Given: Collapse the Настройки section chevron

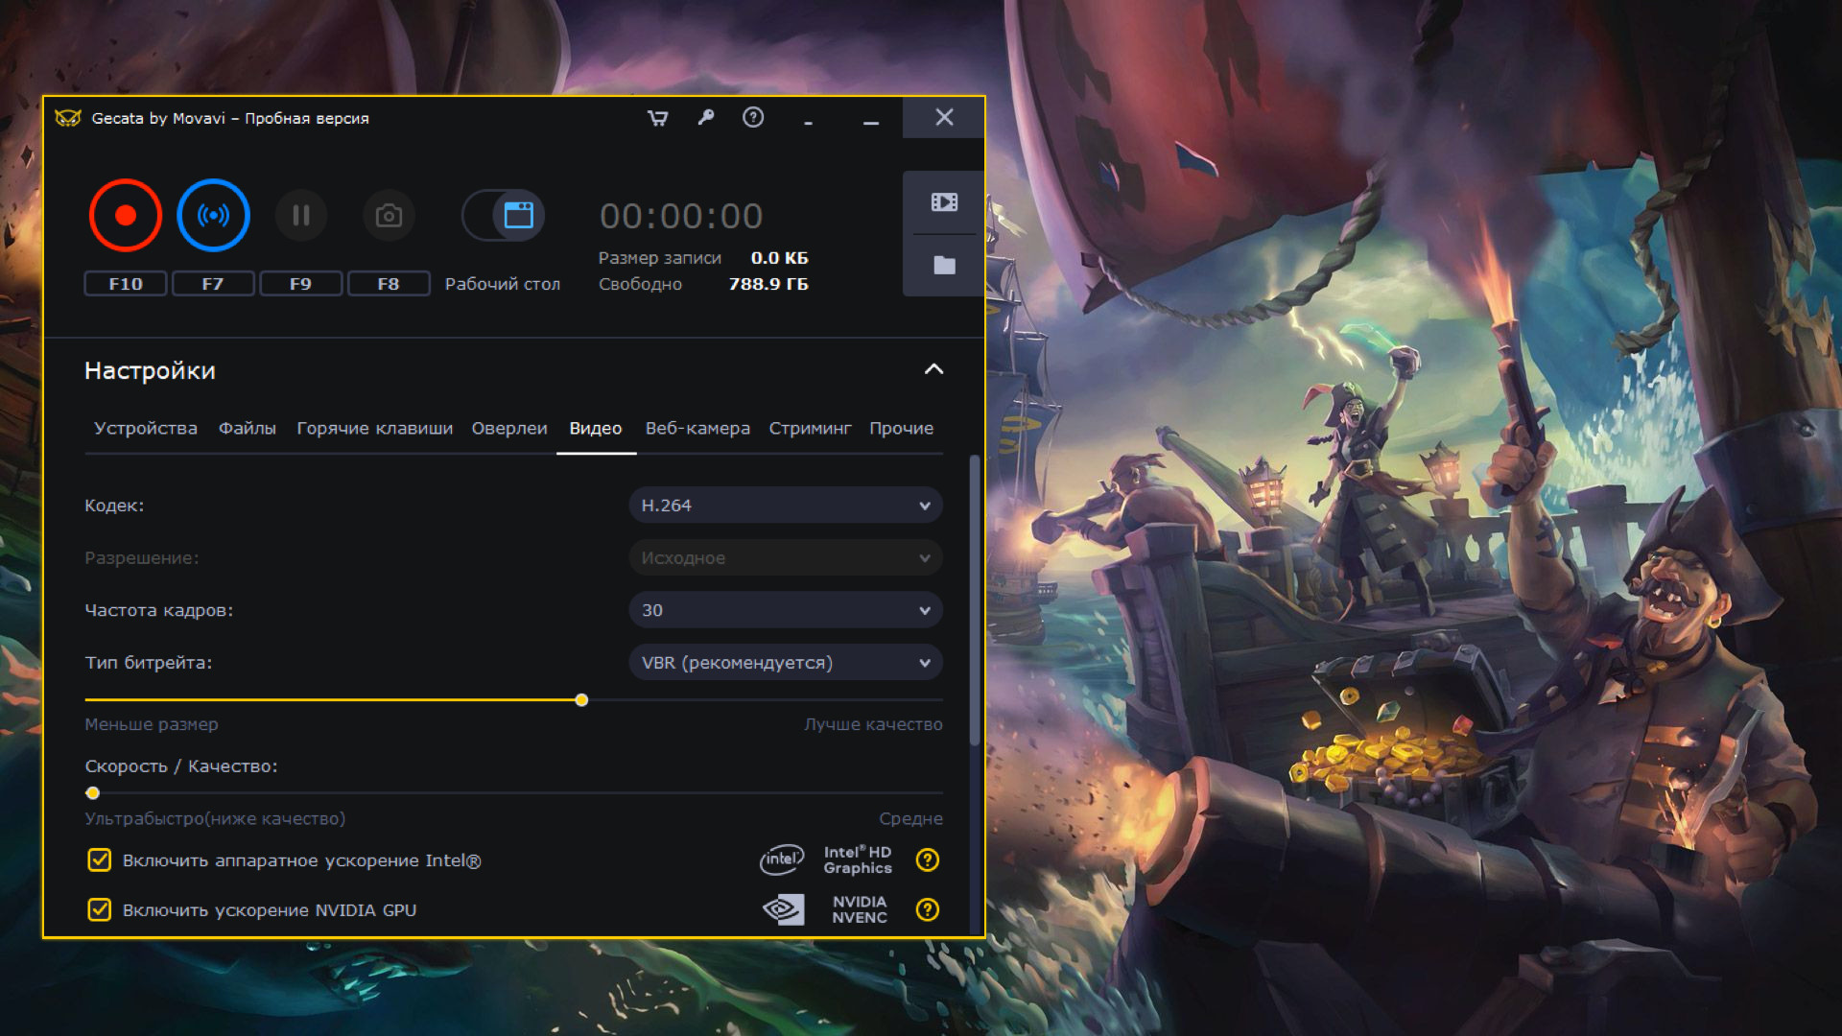Looking at the screenshot, I should click(x=933, y=369).
